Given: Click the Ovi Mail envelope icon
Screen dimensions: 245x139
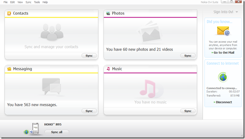Looking at the screenshot, I should point(223,31).
